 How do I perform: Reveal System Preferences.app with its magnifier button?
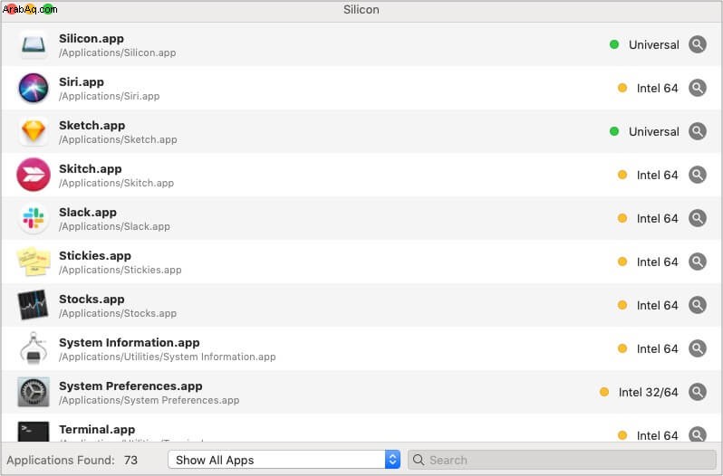(x=698, y=392)
